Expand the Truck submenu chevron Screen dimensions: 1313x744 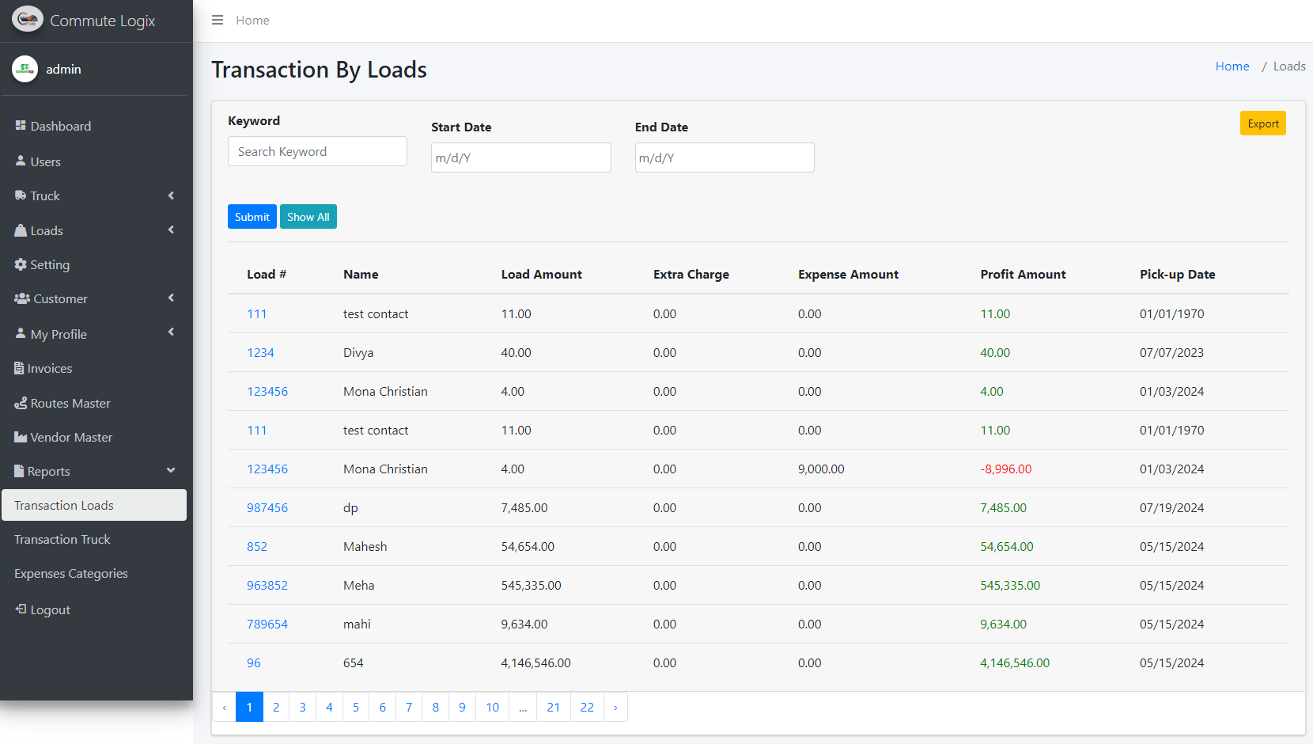tap(171, 195)
